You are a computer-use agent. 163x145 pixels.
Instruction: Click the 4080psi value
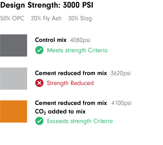pos(80,40)
